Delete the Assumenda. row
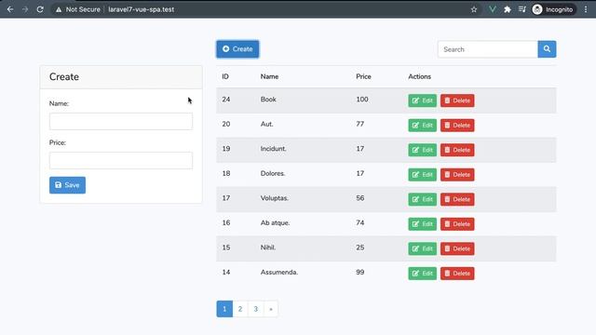 click(457, 274)
